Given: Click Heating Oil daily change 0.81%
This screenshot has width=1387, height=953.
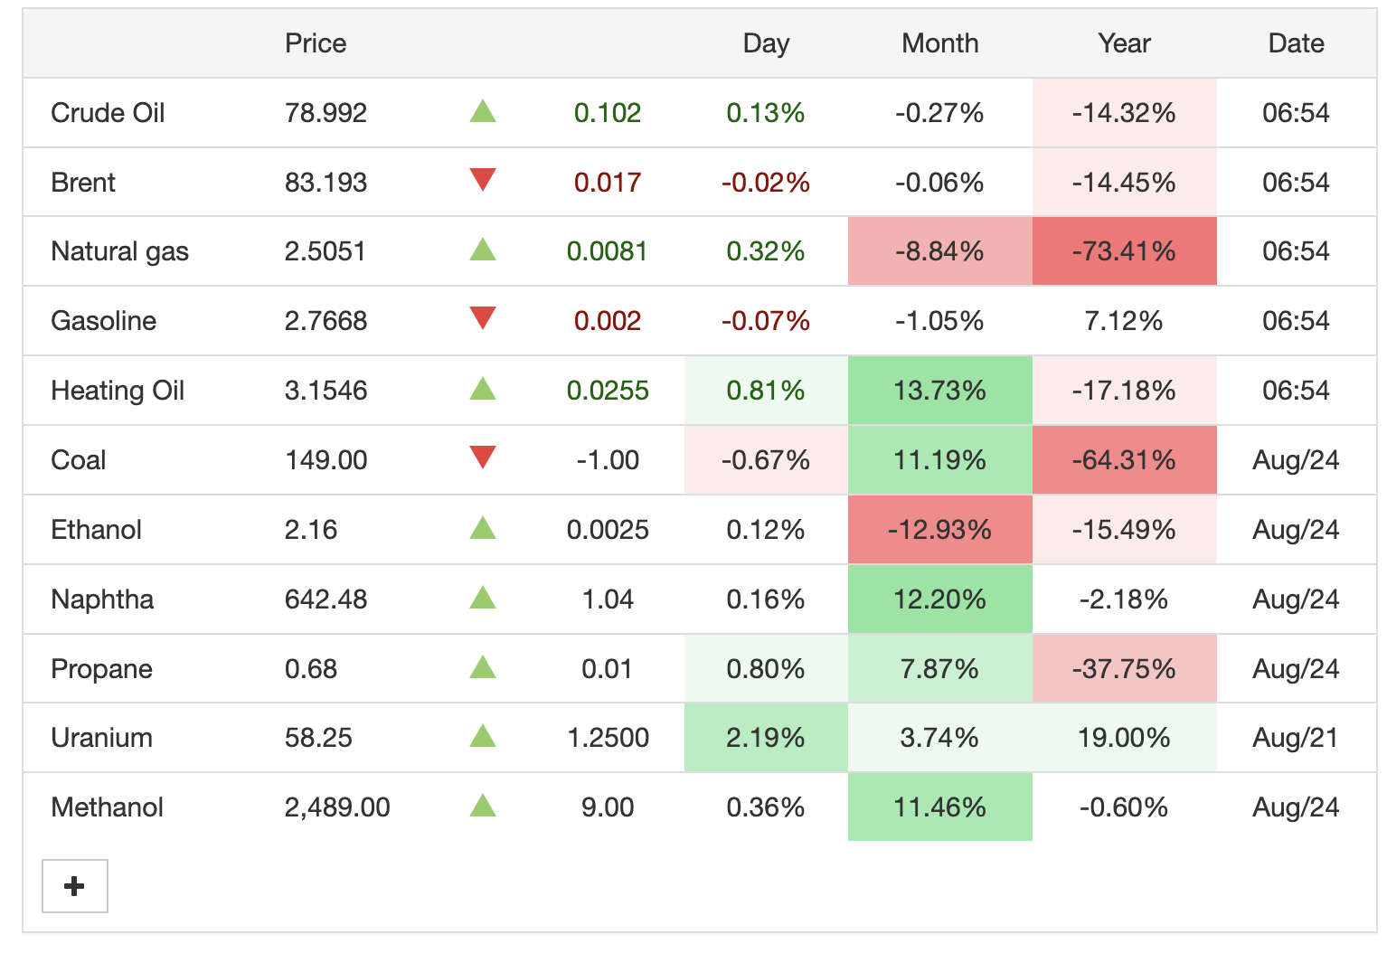Looking at the screenshot, I should 766,391.
